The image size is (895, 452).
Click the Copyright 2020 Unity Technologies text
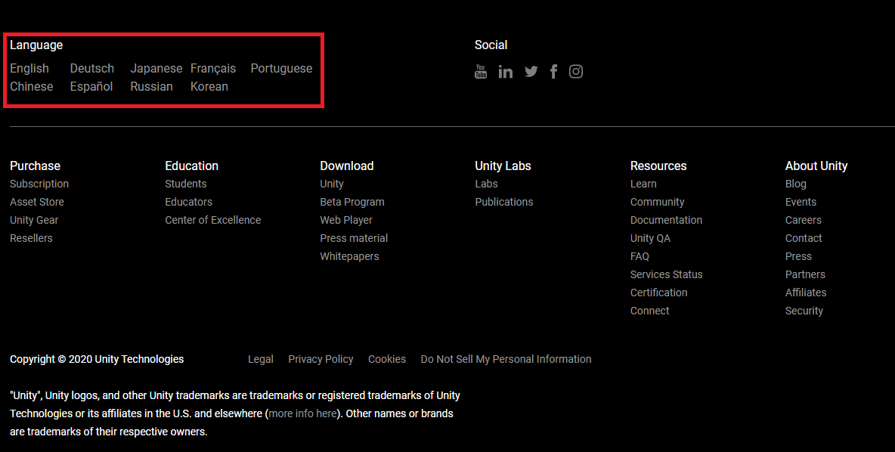(x=97, y=360)
